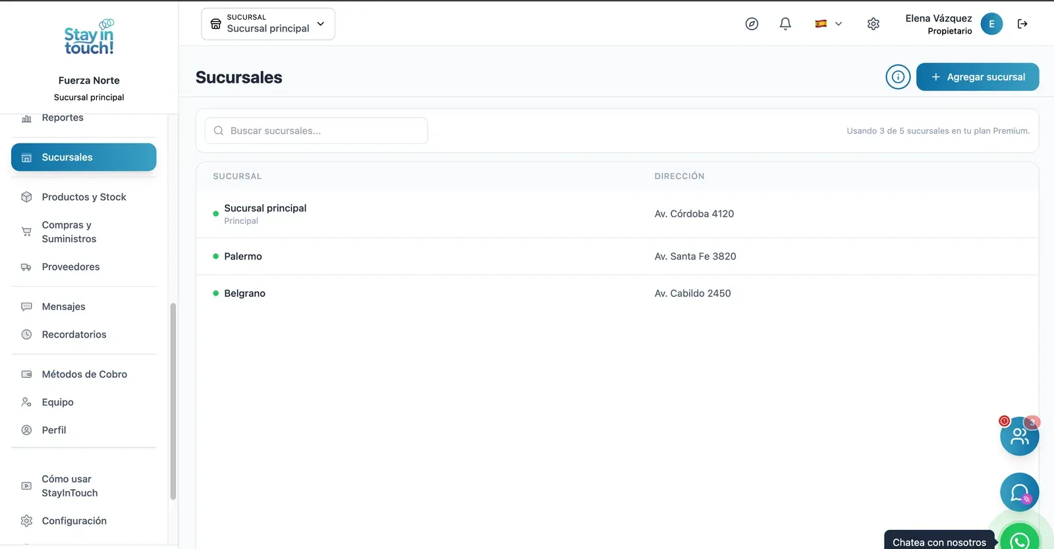This screenshot has width=1054, height=549.
Task: Click the StayInTouch logo
Action: tap(89, 38)
